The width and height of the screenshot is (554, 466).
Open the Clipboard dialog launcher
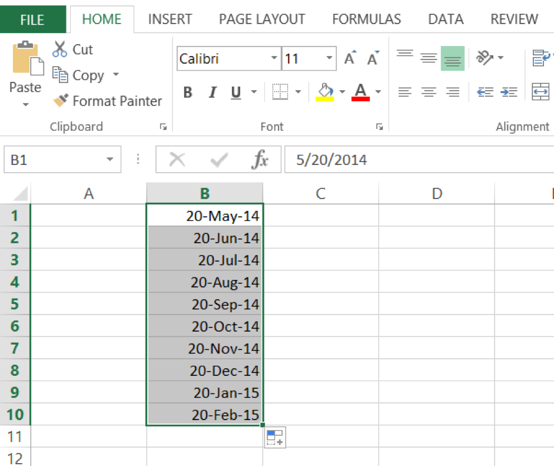[x=163, y=127]
